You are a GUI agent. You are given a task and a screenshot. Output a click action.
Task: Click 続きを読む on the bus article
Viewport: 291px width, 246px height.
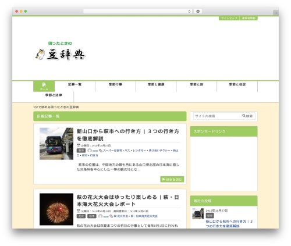172,179
